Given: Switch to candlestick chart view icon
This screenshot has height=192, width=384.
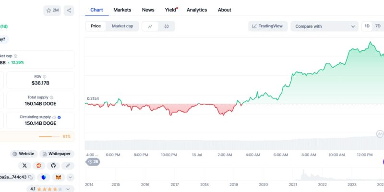Looking at the screenshot, I should (x=167, y=26).
